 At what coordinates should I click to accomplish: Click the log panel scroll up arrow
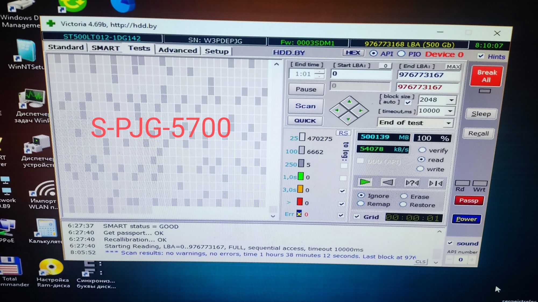coord(439,231)
